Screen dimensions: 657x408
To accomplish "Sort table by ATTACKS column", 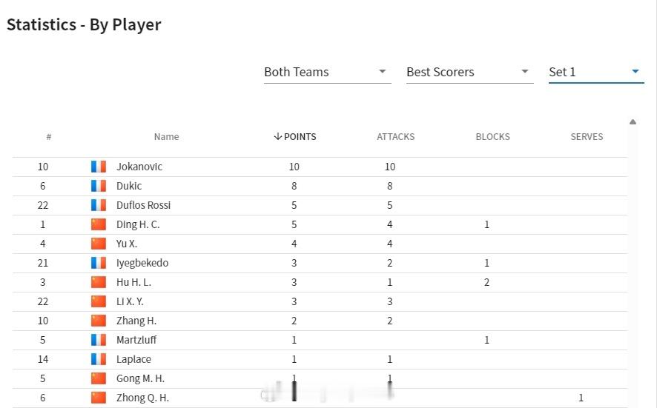I will [395, 137].
